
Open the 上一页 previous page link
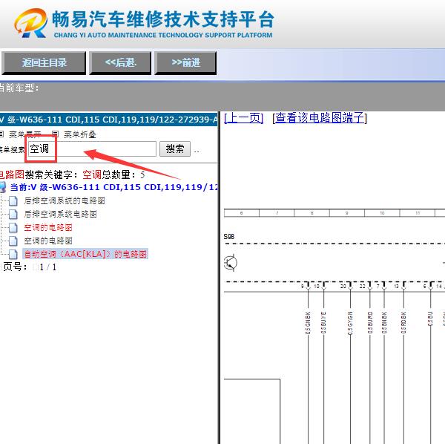click(244, 117)
